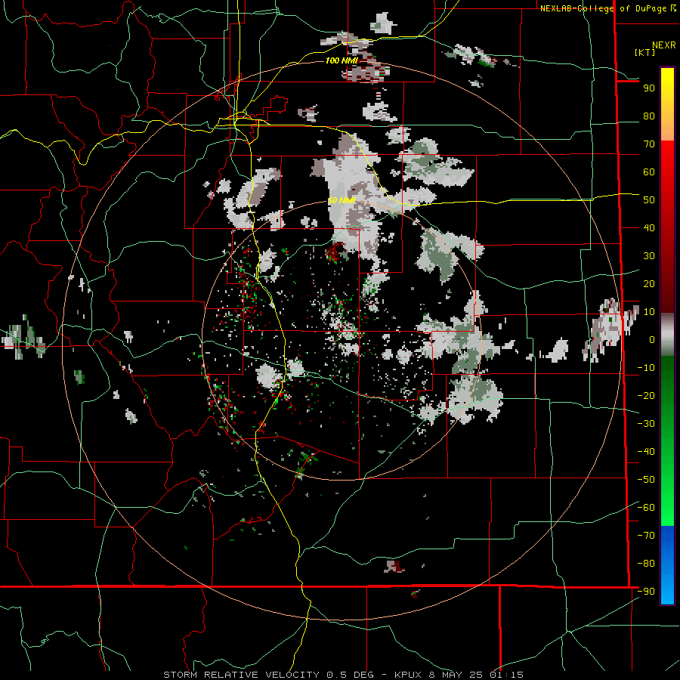680x680 pixels.
Task: Click the 0 knots scale label
Action: [652, 339]
